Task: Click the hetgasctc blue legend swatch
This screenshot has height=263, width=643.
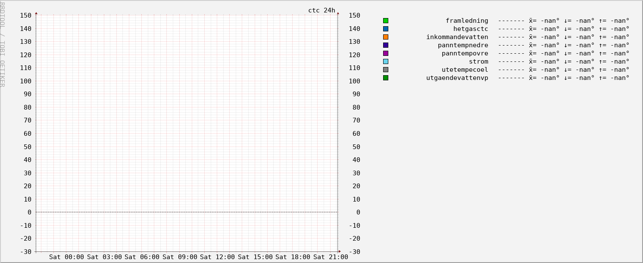Action: pyautogui.click(x=386, y=29)
